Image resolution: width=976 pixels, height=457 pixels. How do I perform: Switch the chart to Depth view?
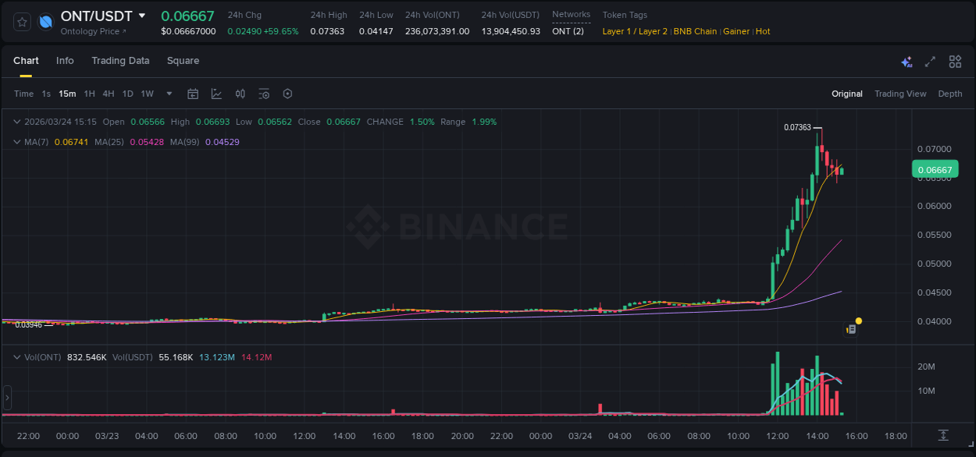click(x=949, y=94)
